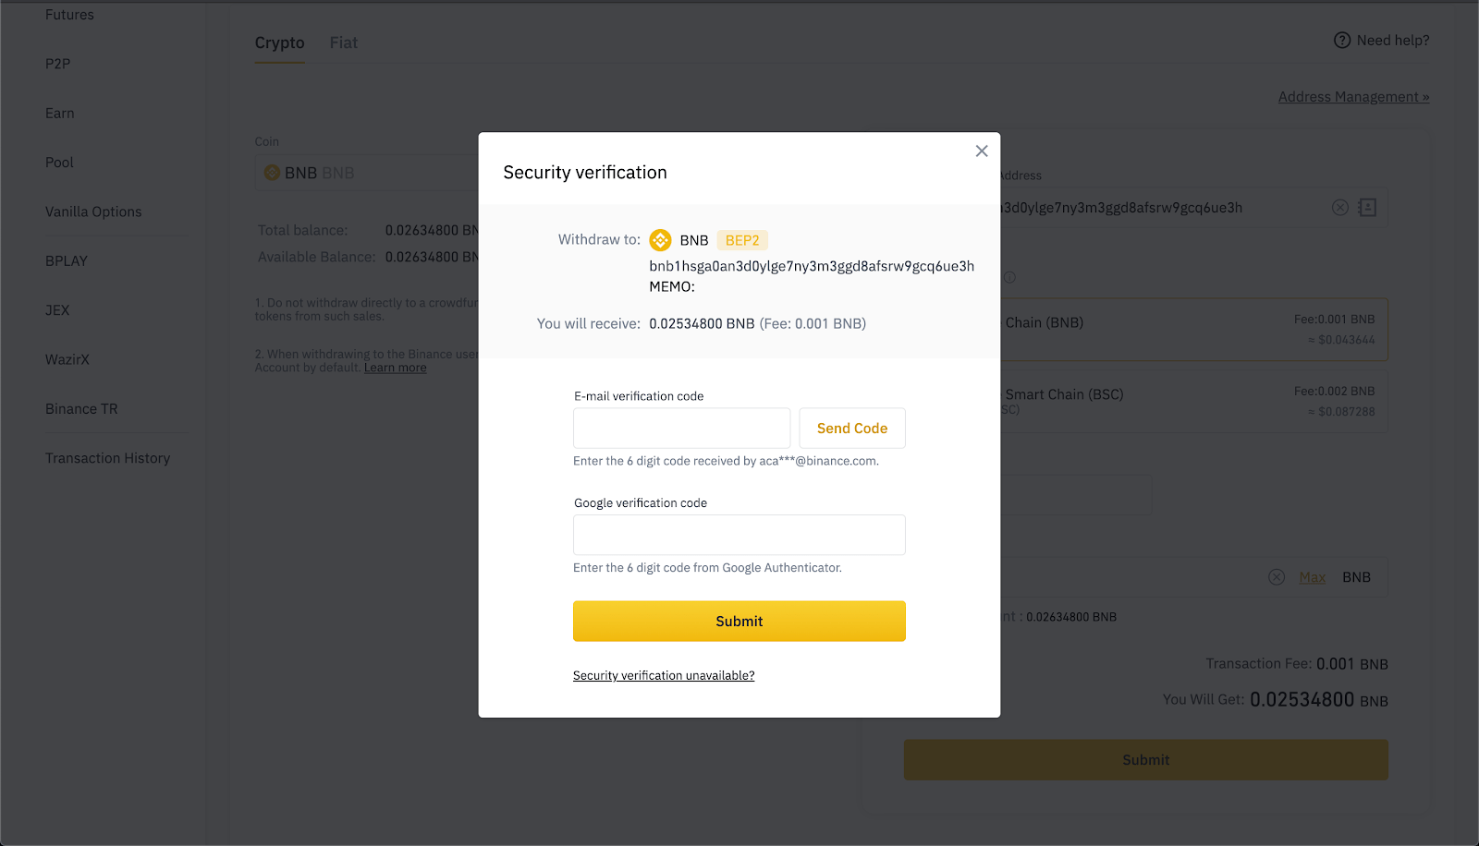
Task: Click the Send Code button
Action: pyautogui.click(x=851, y=428)
